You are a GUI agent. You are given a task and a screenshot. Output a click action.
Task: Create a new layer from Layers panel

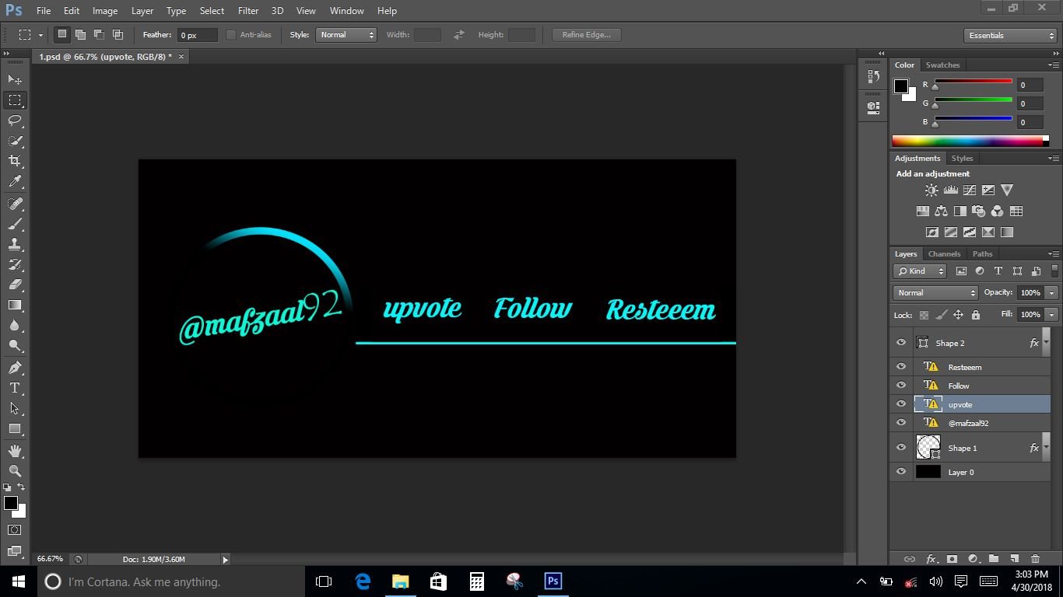tap(1014, 559)
